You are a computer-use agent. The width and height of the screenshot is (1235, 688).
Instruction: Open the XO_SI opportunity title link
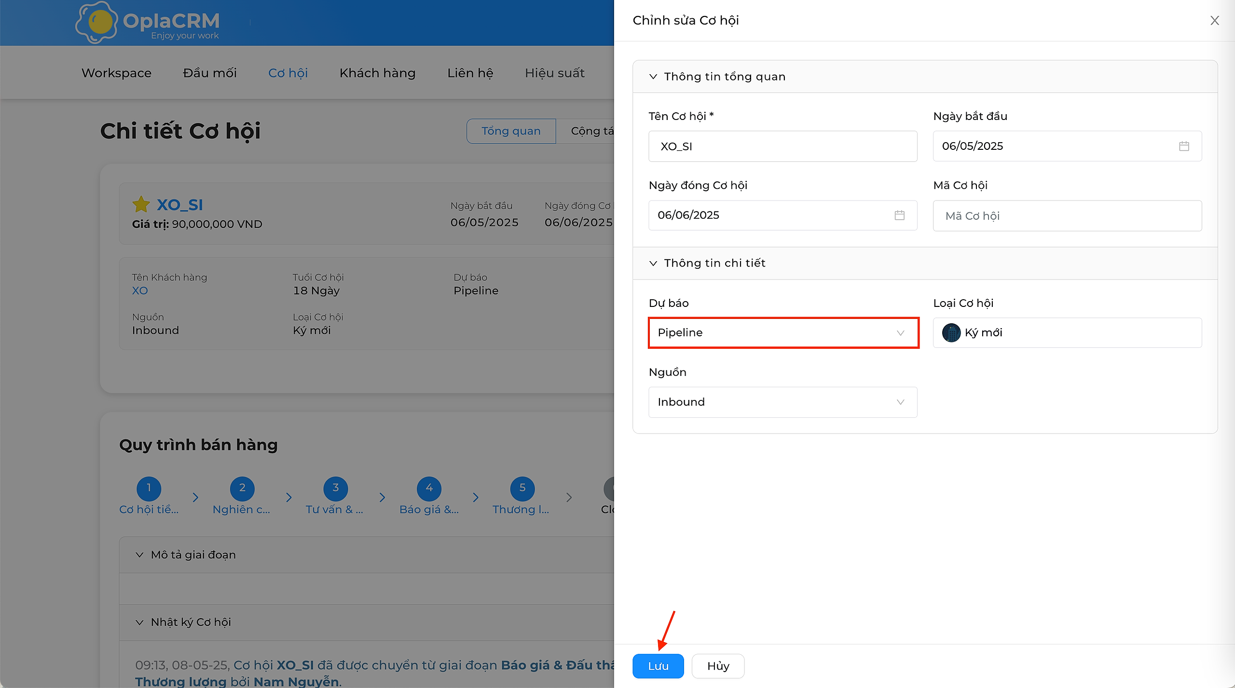coord(179,205)
